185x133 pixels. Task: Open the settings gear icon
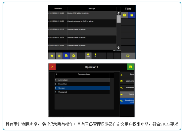(x=73, y=56)
